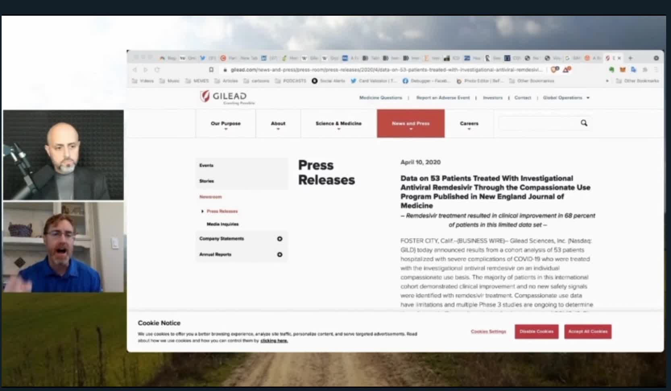Click the site search magnifier icon

pyautogui.click(x=584, y=123)
